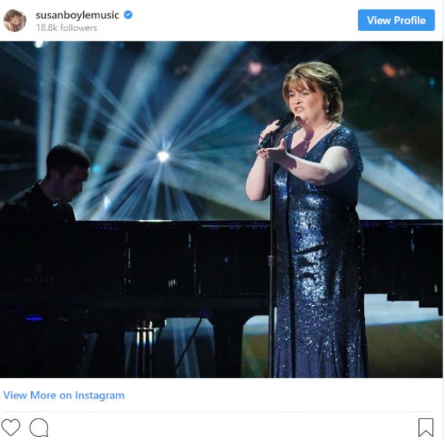Click the blue verified badge beside susanboylemusic
Viewport: 445px width, 440px height.
point(128,15)
